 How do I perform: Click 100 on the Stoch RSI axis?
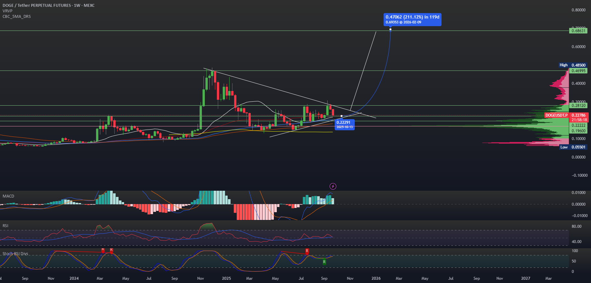[575, 251]
